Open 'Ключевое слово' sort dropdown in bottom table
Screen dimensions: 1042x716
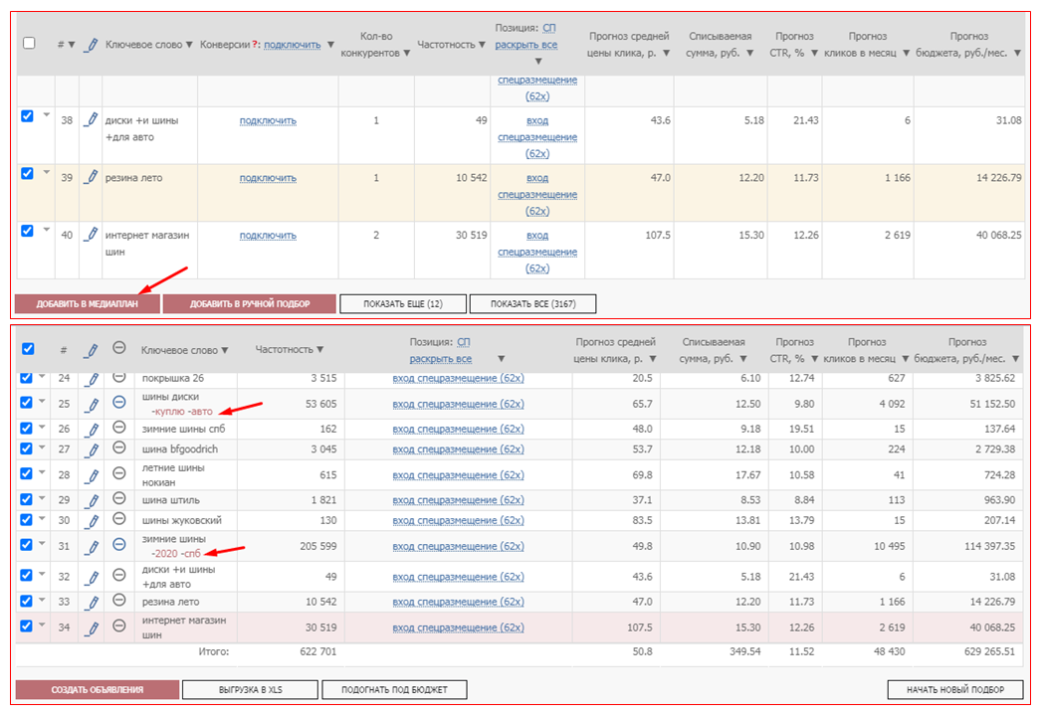coord(224,350)
